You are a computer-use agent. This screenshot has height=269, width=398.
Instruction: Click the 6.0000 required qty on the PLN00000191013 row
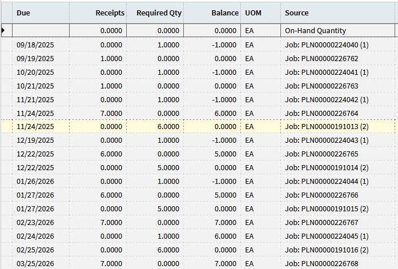(155, 126)
